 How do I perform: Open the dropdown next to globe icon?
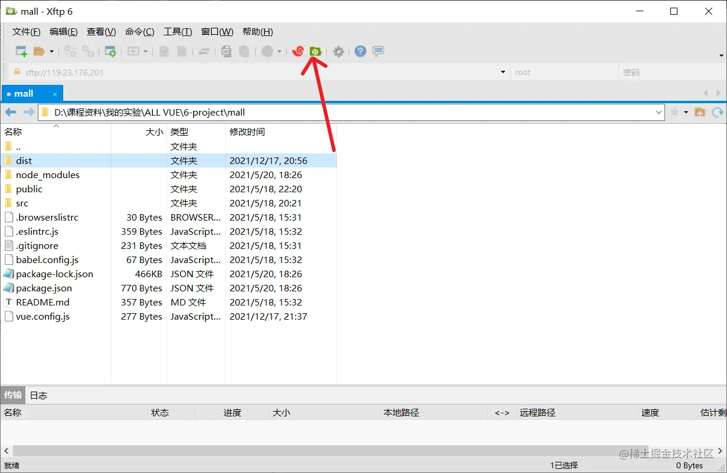(279, 52)
